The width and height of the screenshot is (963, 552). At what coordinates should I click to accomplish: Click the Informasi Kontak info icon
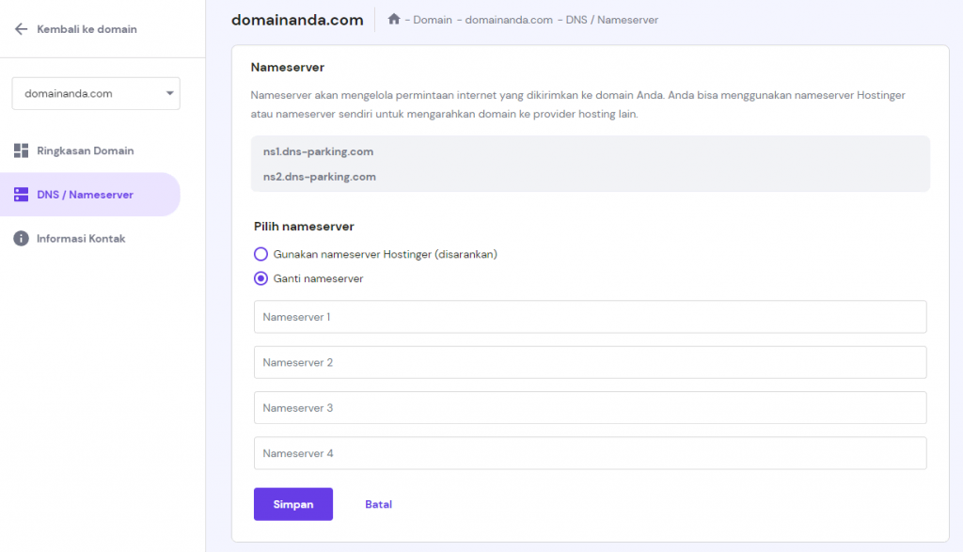coord(21,239)
